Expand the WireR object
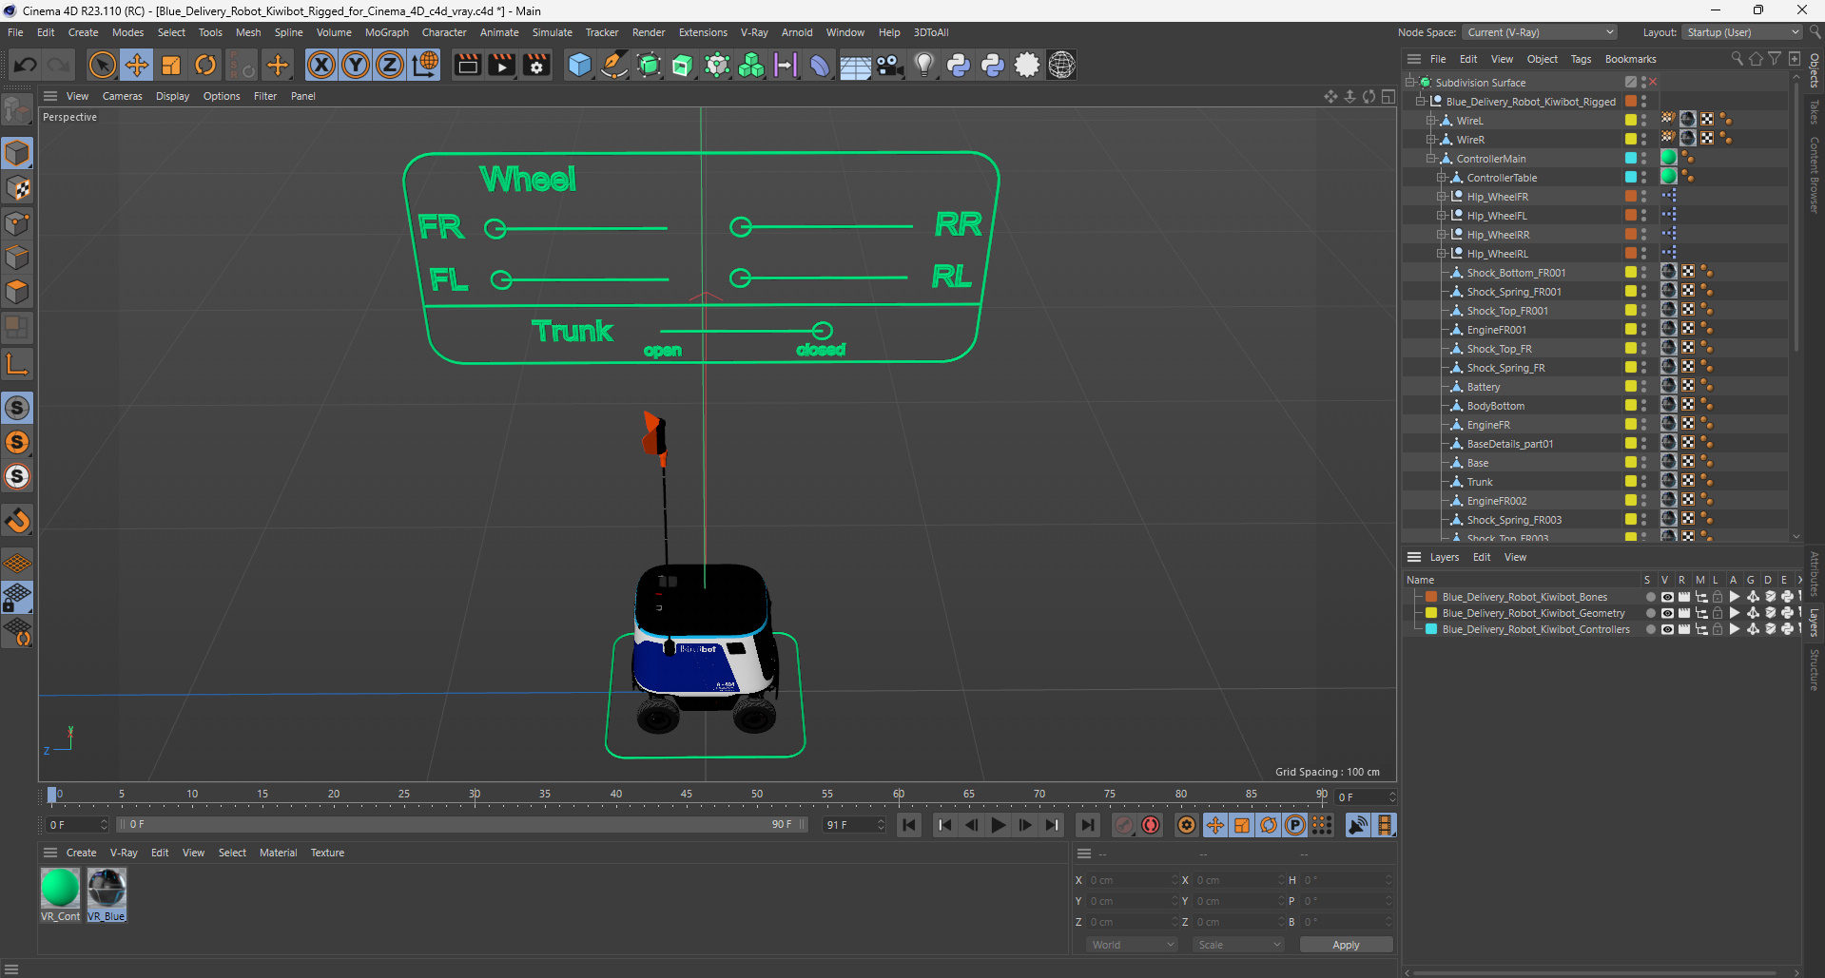The width and height of the screenshot is (1825, 978). [1430, 140]
